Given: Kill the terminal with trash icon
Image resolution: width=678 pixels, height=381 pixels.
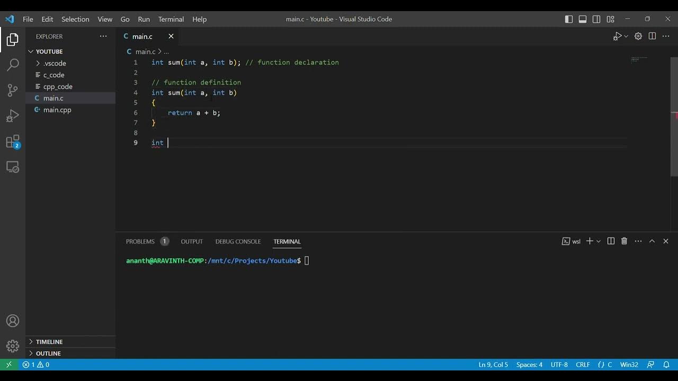Looking at the screenshot, I should [x=625, y=241].
